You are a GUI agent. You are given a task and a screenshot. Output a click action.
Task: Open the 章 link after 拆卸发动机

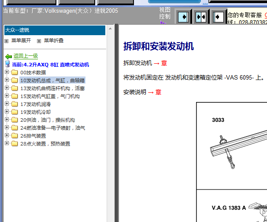click(x=164, y=63)
